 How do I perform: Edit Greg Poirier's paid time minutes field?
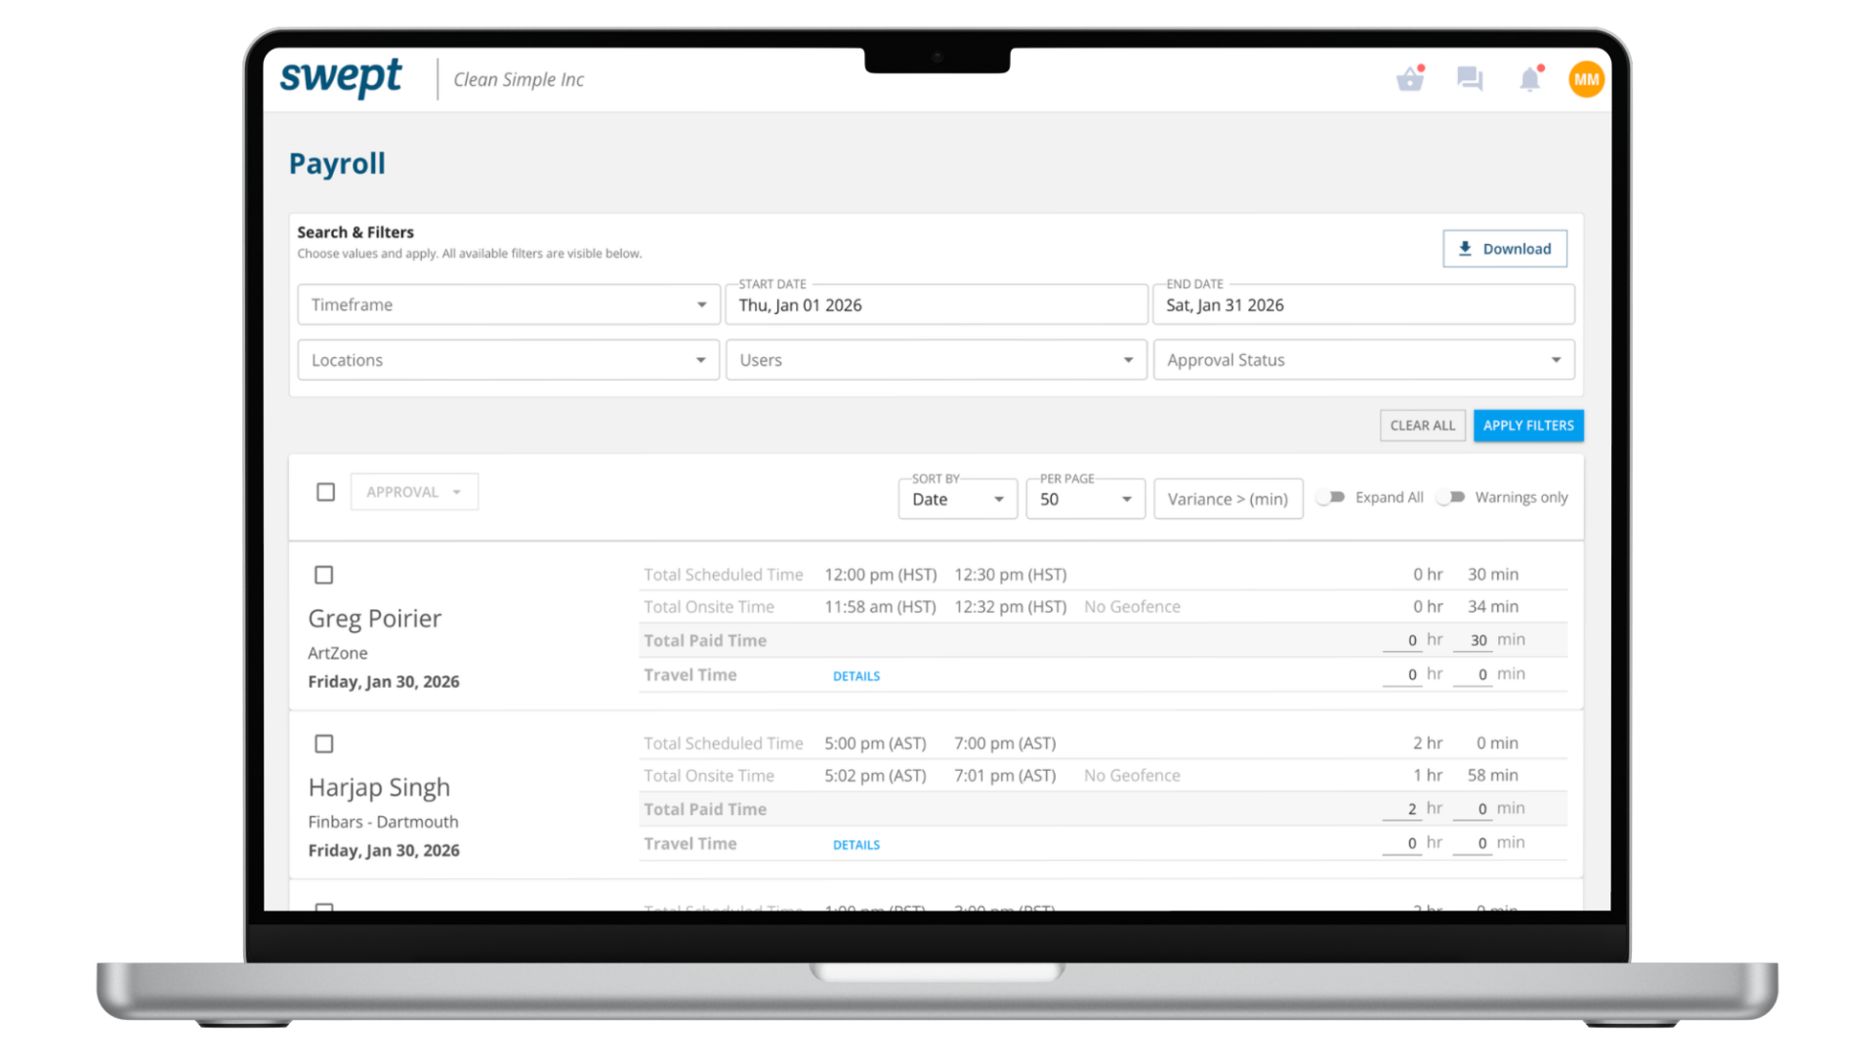pos(1473,640)
